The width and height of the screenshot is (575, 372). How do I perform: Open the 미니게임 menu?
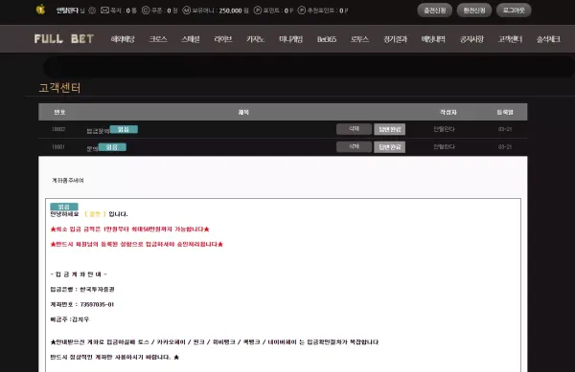pos(290,39)
